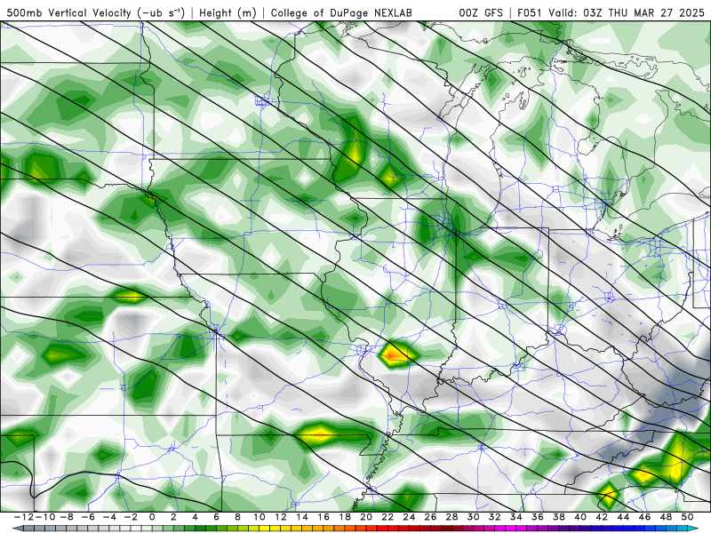Click the '22' value on color scale

(387, 517)
